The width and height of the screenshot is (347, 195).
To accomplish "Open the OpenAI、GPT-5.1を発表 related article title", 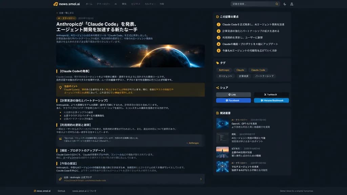I will point(244,124).
